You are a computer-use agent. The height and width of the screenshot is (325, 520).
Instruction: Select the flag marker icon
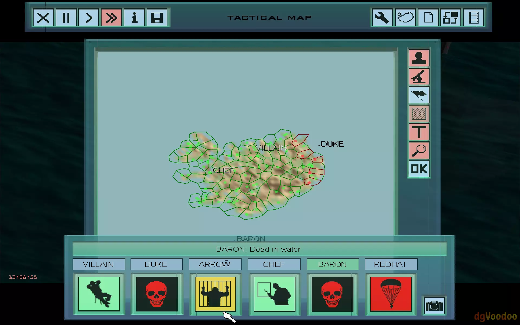[419, 95]
